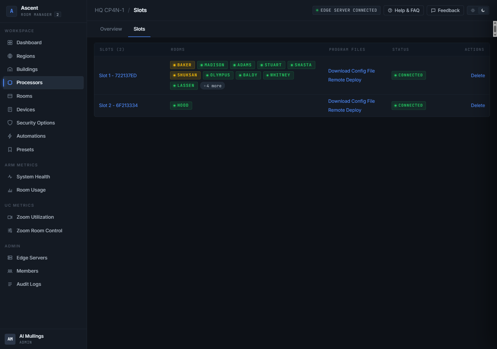Click the scrollbar up arrow

[495, 23]
